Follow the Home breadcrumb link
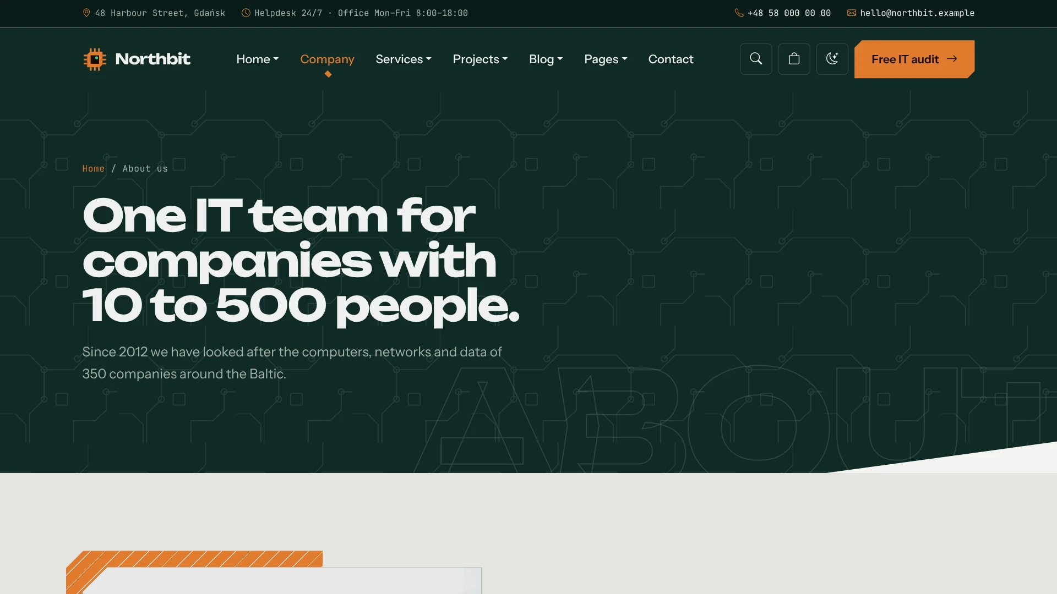The image size is (1057, 594). pos(93,168)
